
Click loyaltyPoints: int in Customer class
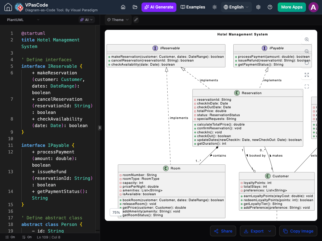click(x=258, y=183)
